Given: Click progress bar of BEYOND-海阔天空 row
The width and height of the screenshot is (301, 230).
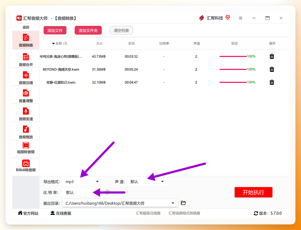Looking at the screenshot, I should point(233,69).
